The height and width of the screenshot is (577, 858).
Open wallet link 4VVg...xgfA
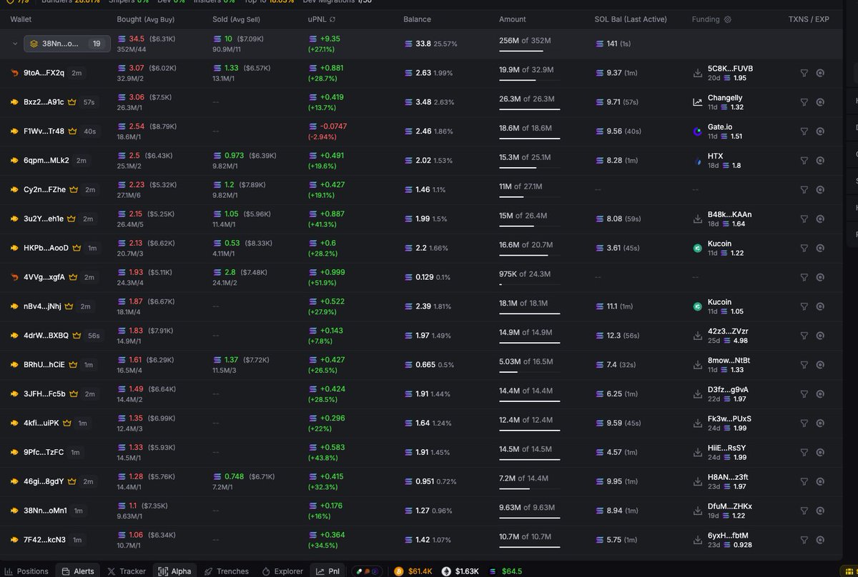[x=44, y=277]
